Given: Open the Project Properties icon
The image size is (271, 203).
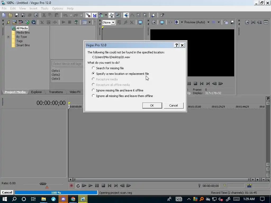Looking at the screenshot, I should click(36, 15).
